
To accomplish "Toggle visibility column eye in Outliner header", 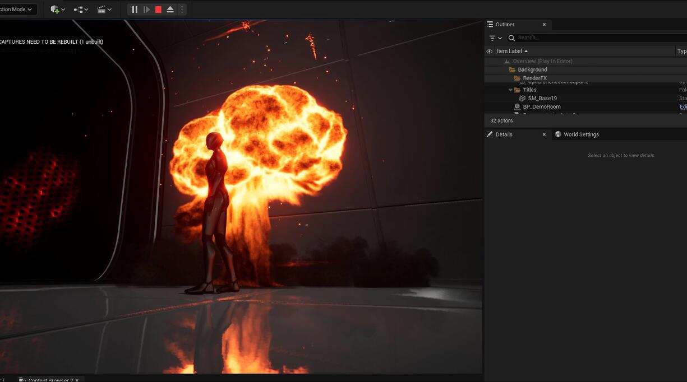I will (489, 51).
